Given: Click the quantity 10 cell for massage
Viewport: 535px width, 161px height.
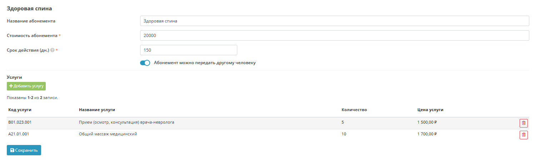Looking at the screenshot, I should (x=344, y=134).
